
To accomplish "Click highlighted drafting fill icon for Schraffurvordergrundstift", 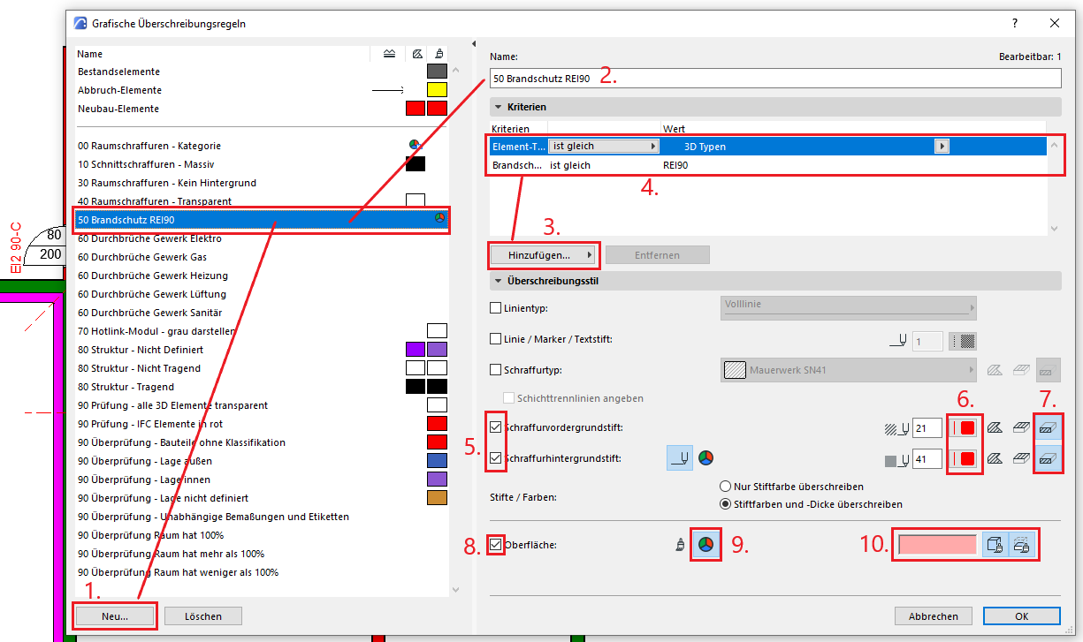I will (x=1048, y=428).
